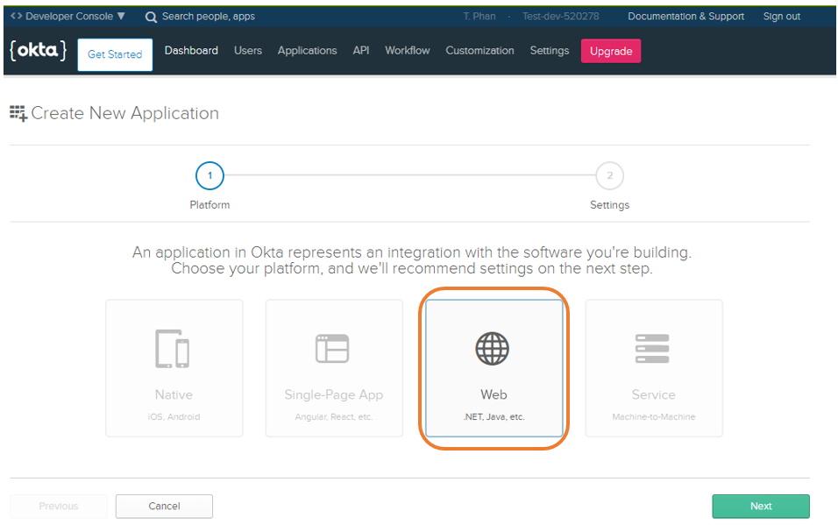Choose the Single-Page App label
838x525 pixels.
pos(333,395)
